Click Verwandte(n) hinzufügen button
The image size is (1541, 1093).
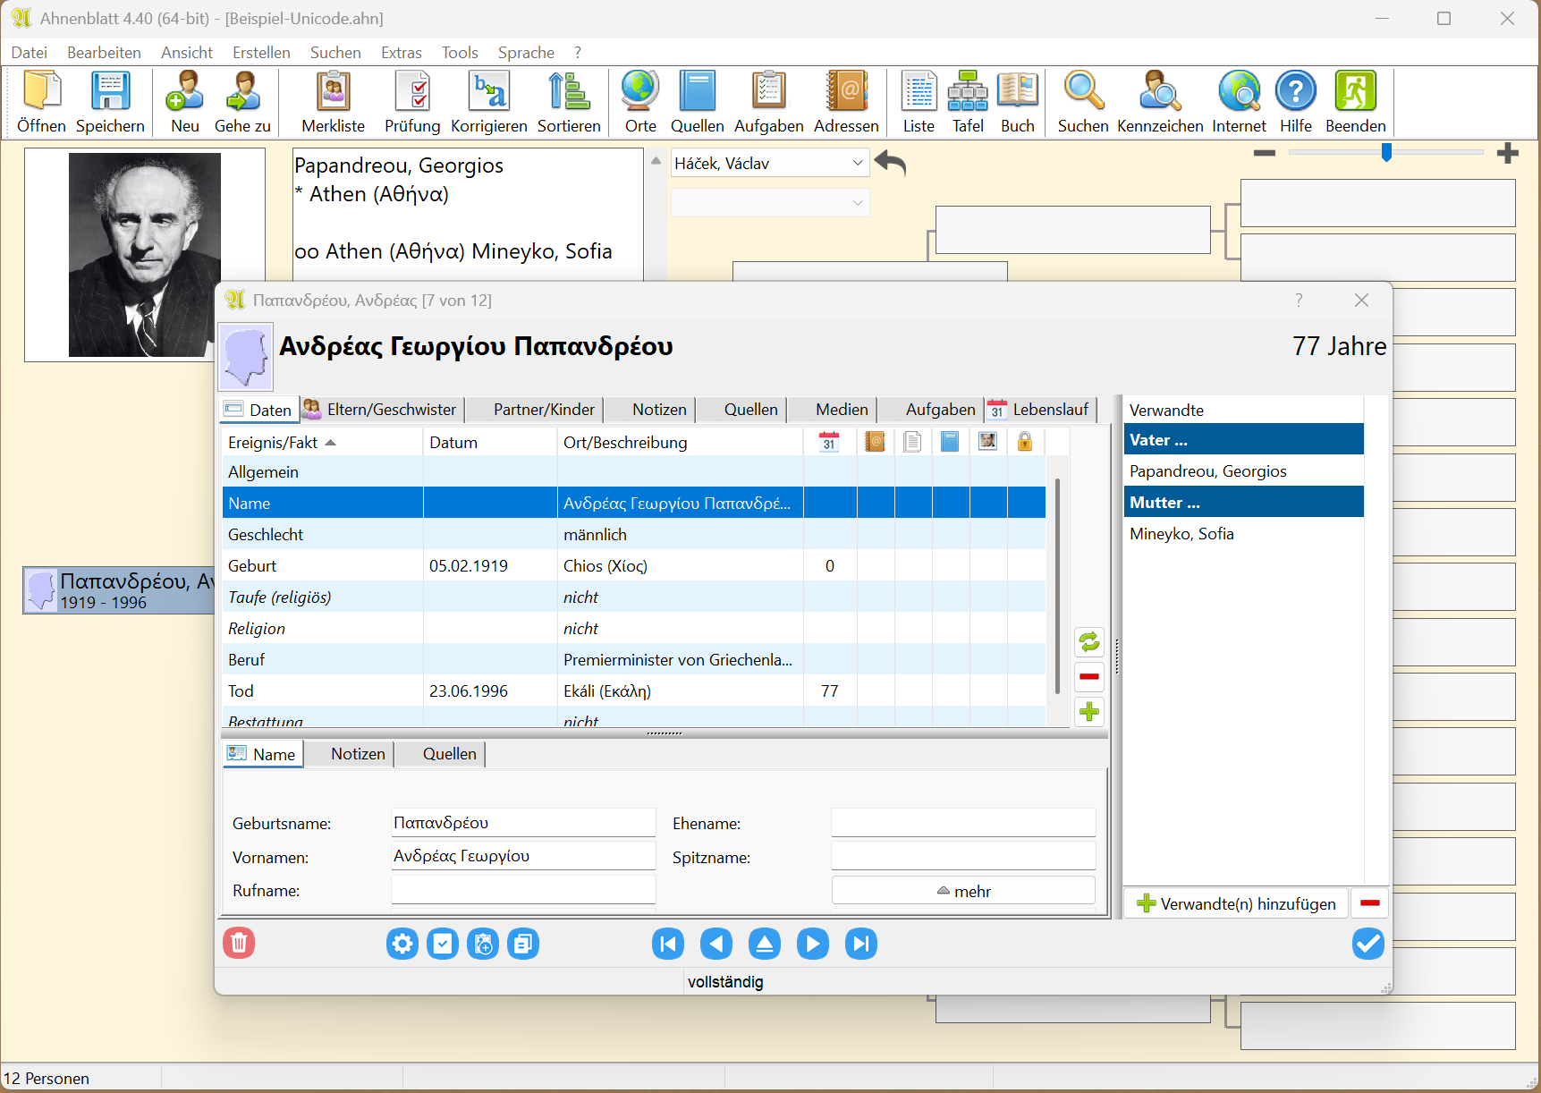pos(1236,903)
